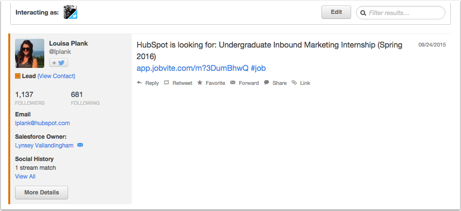
Task: Click the Forward action label
Action: coord(248,83)
